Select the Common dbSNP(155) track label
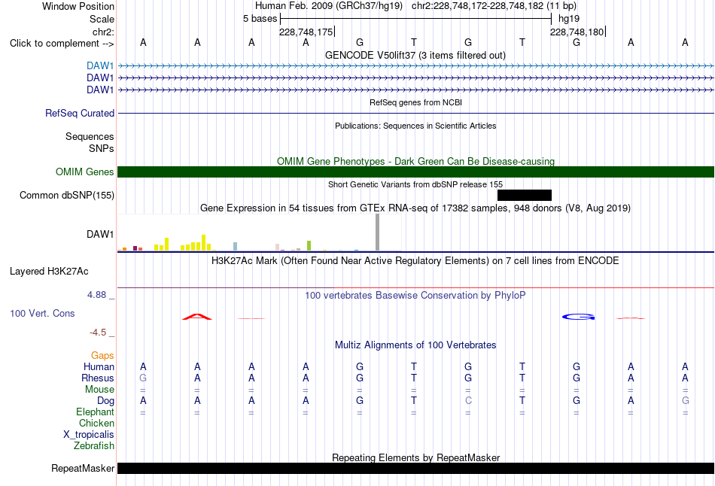Screen dimensions: 715x486 click(x=66, y=195)
